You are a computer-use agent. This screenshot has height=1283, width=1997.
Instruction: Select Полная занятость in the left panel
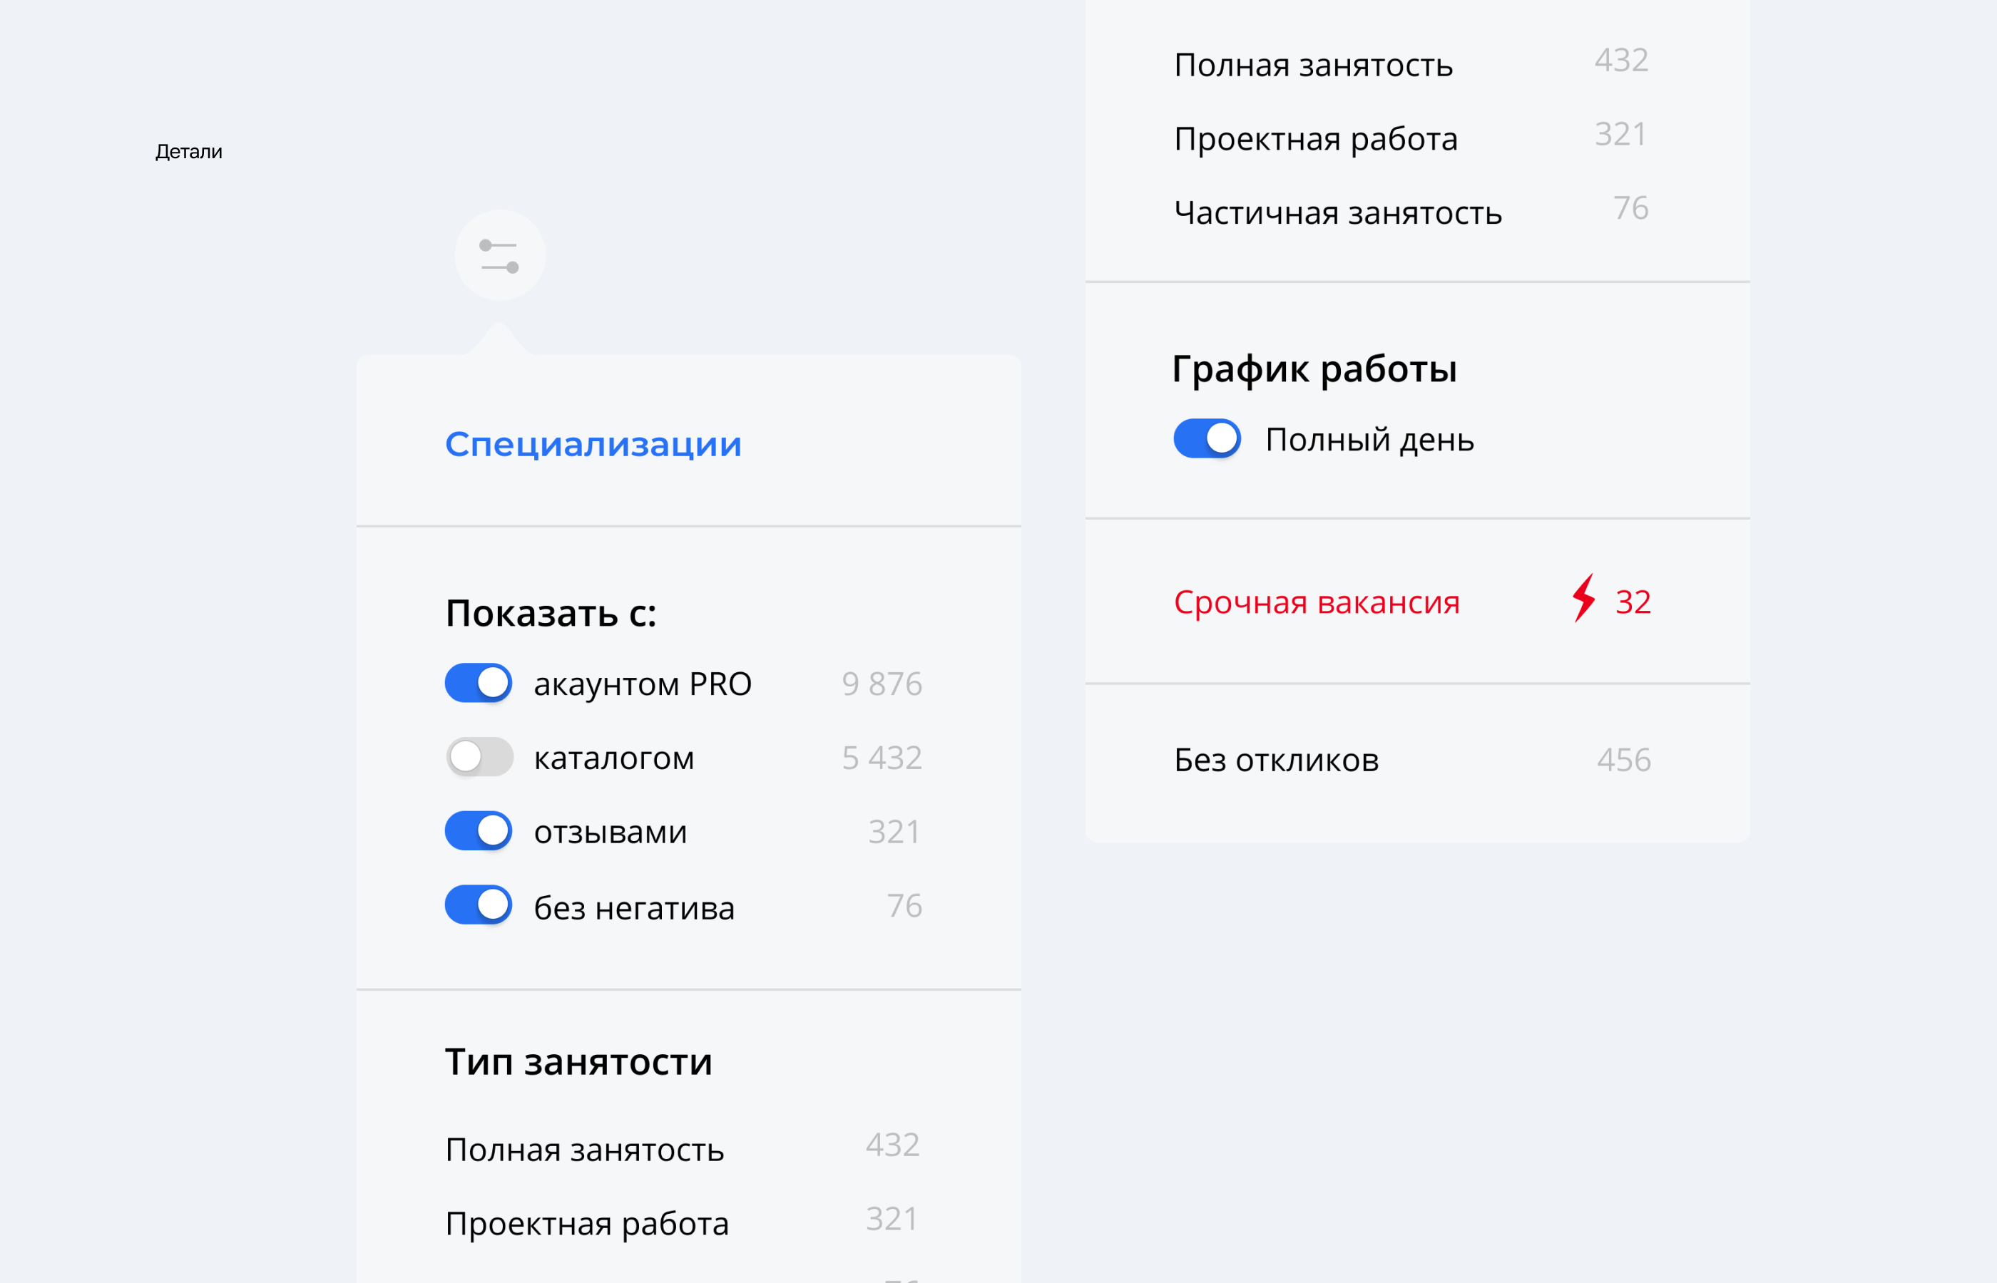click(x=584, y=1150)
